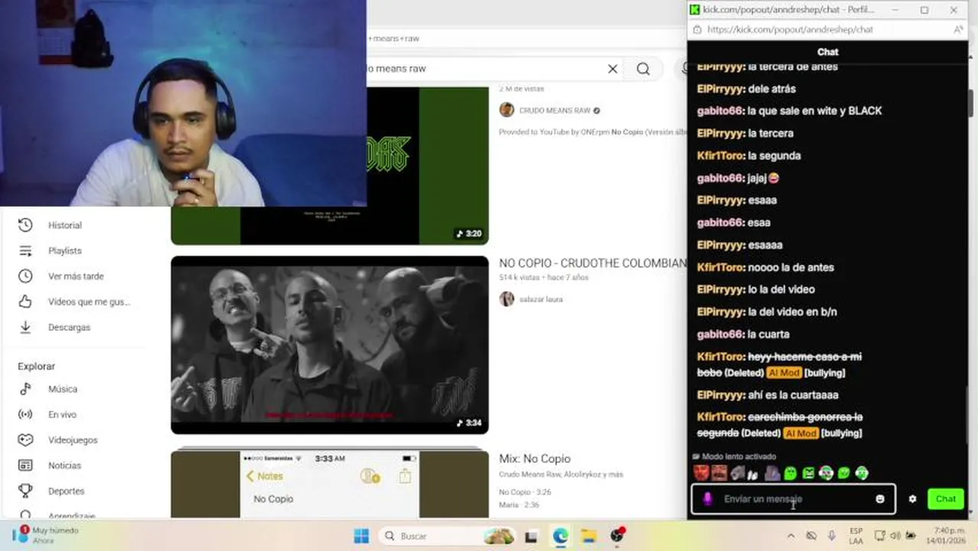Insert the first red-faced emote
The image size is (978, 551).
pos(701,474)
